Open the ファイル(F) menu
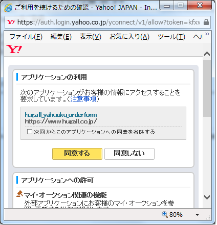 pyautogui.click(x=26, y=37)
